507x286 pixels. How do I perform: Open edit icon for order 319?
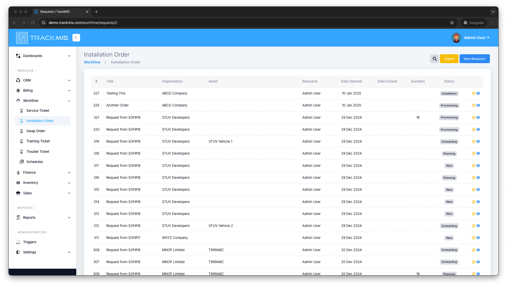pos(474,142)
